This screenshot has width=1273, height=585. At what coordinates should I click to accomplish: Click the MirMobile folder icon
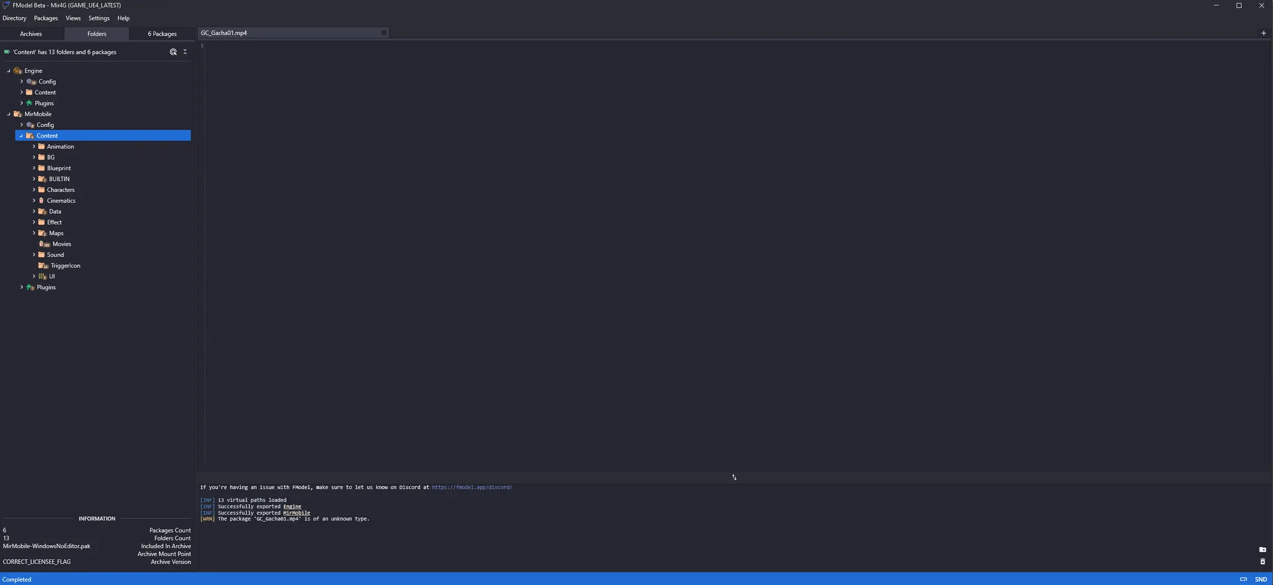point(18,114)
